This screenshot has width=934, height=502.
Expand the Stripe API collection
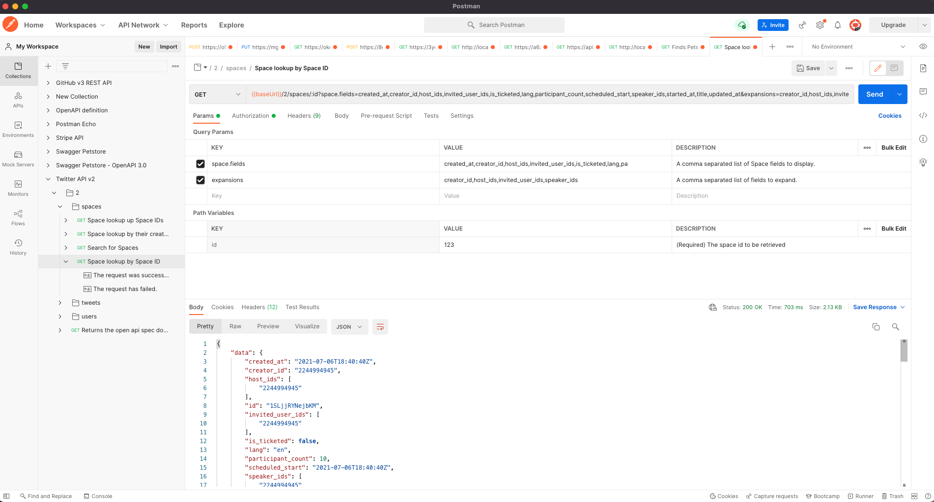tap(48, 138)
